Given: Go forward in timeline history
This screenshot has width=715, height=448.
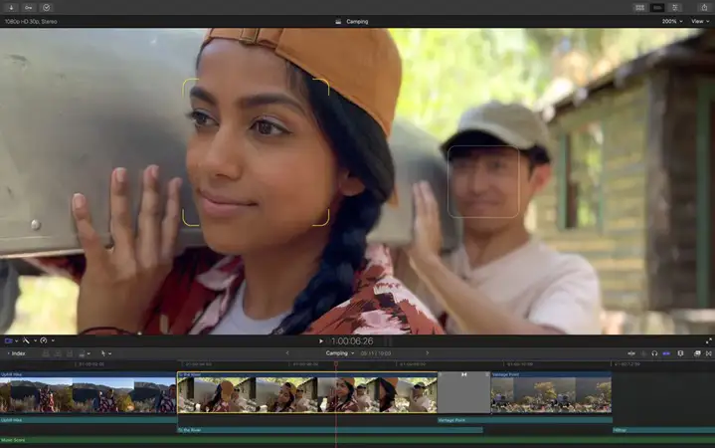Looking at the screenshot, I should (427, 353).
